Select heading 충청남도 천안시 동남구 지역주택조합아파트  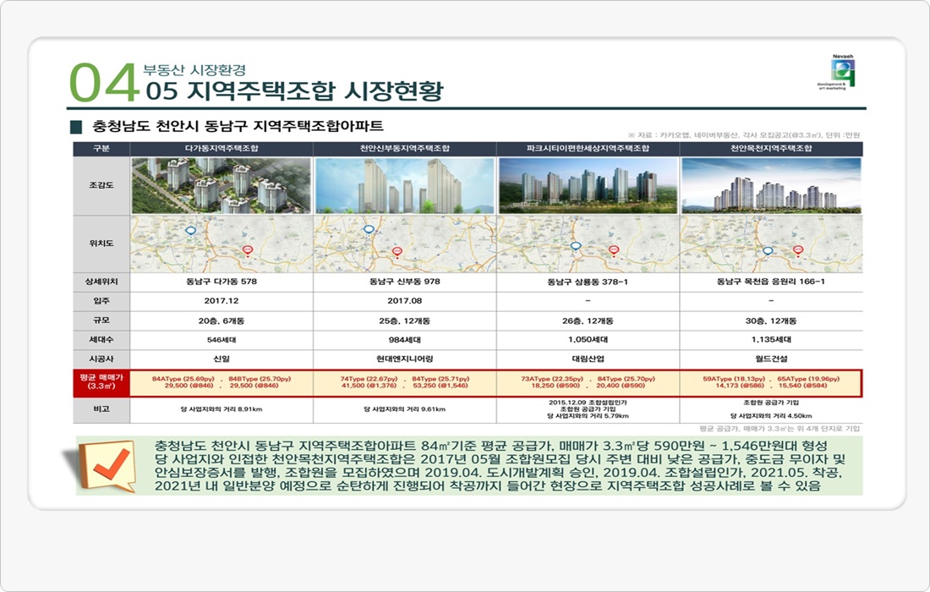pos(238,126)
